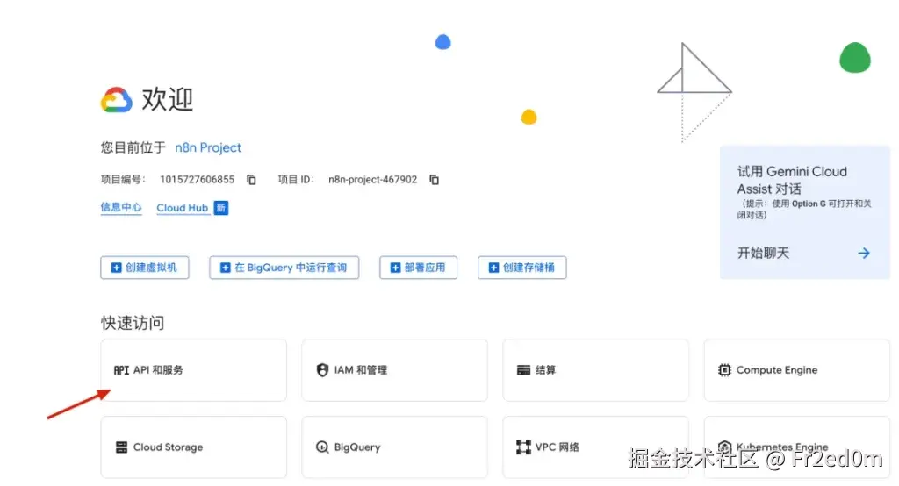Open the Compute Engine card
This screenshot has width=899, height=486.
pyautogui.click(x=797, y=370)
